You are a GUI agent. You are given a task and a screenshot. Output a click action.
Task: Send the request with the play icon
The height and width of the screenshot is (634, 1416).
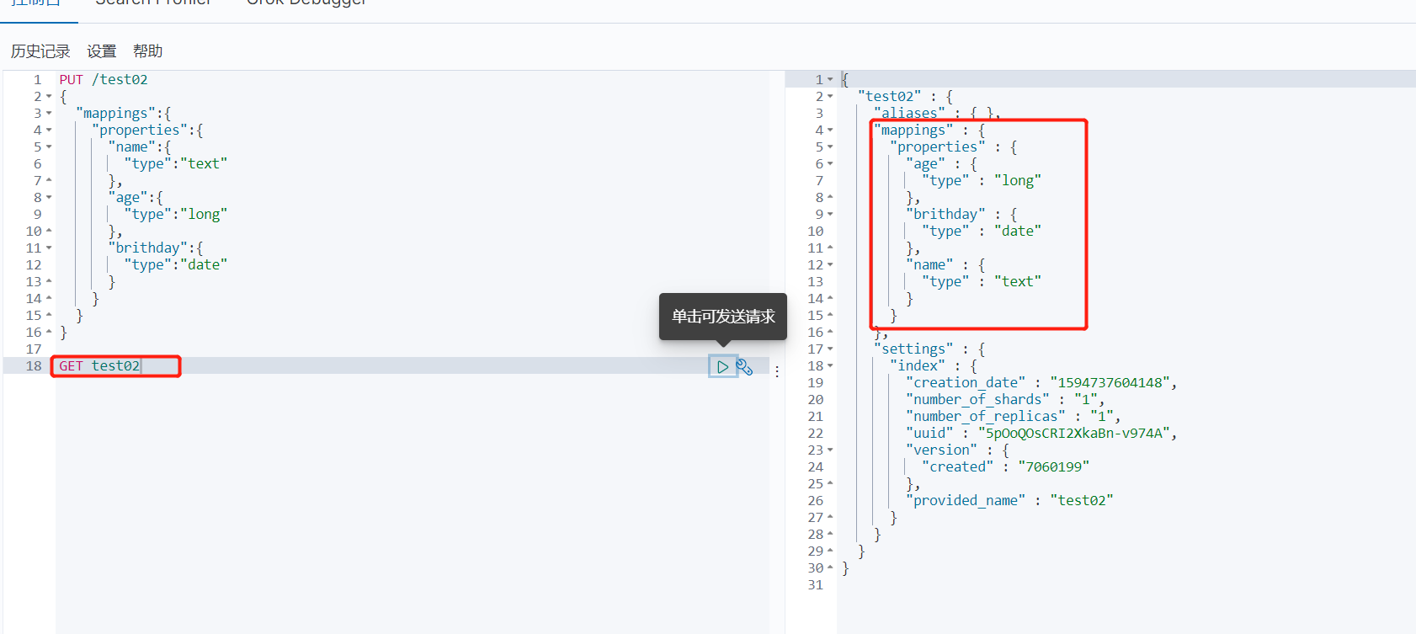coord(722,366)
